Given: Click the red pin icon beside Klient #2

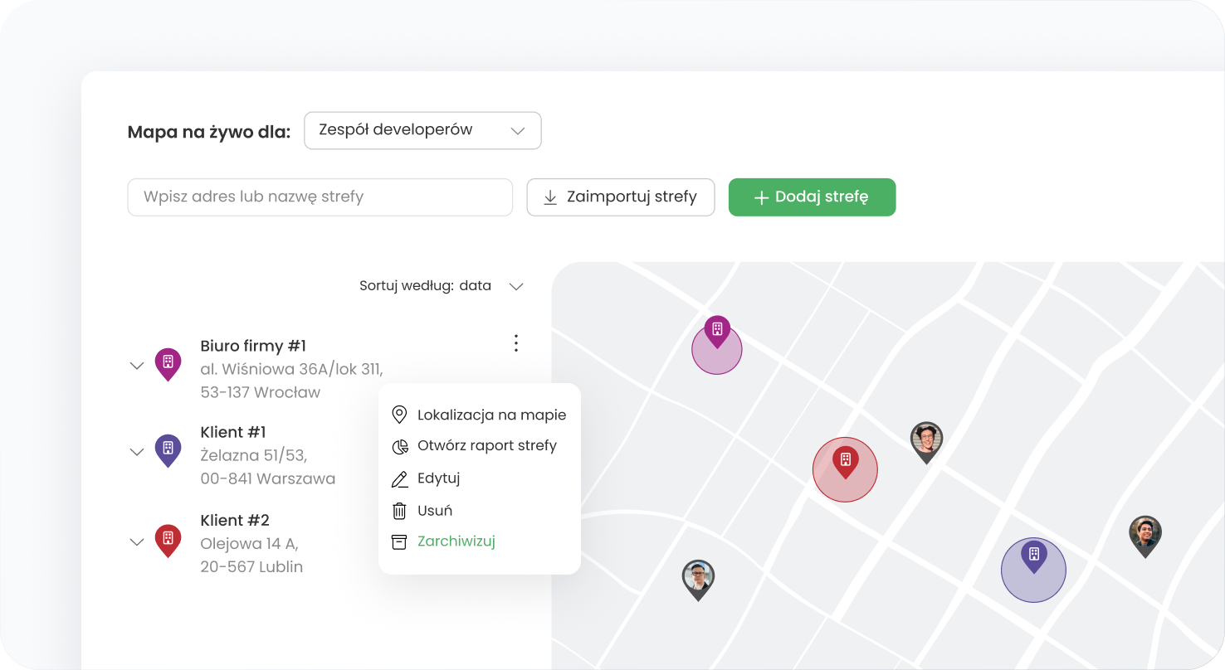Looking at the screenshot, I should pos(168,540).
